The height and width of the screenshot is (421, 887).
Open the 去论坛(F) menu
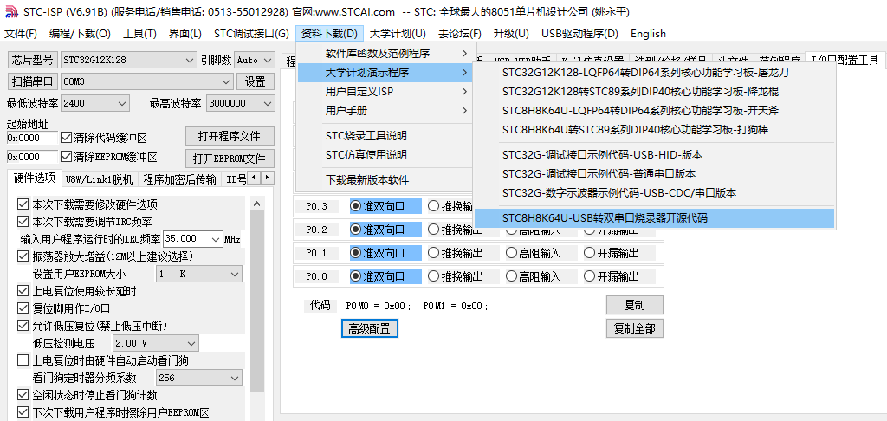click(460, 34)
